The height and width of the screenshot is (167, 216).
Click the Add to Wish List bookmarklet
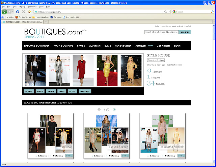coord(71,17)
